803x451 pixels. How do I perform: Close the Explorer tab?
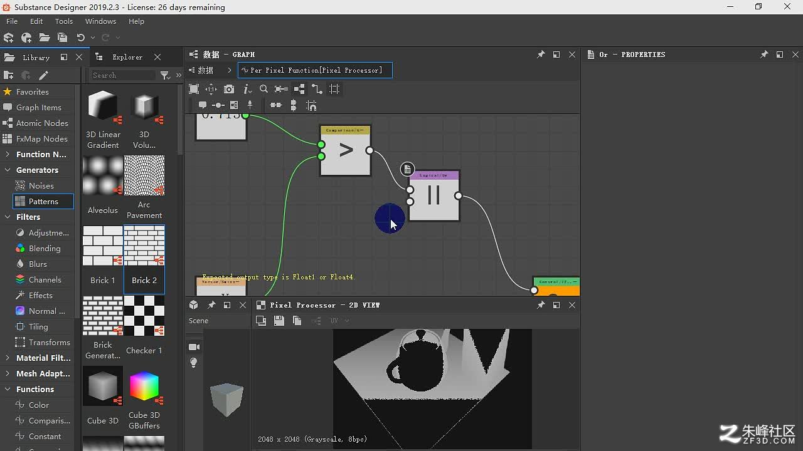tap(157, 57)
